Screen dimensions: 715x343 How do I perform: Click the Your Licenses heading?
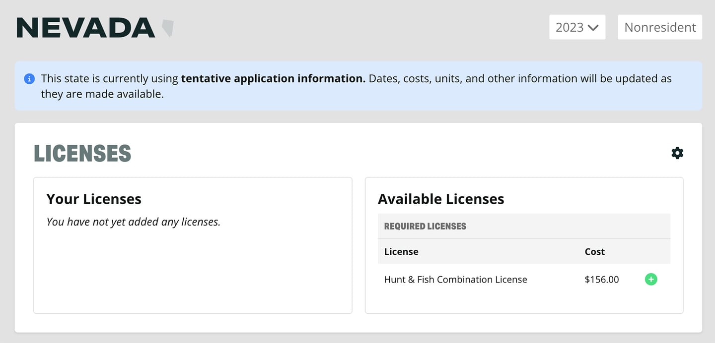click(94, 199)
